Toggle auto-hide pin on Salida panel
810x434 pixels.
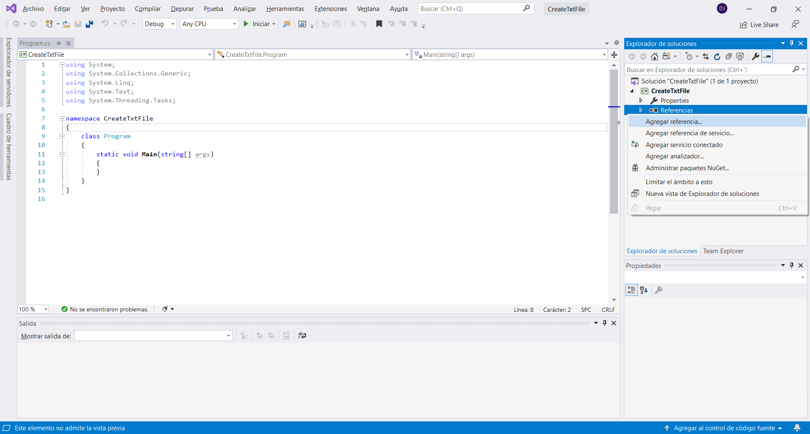click(x=604, y=323)
